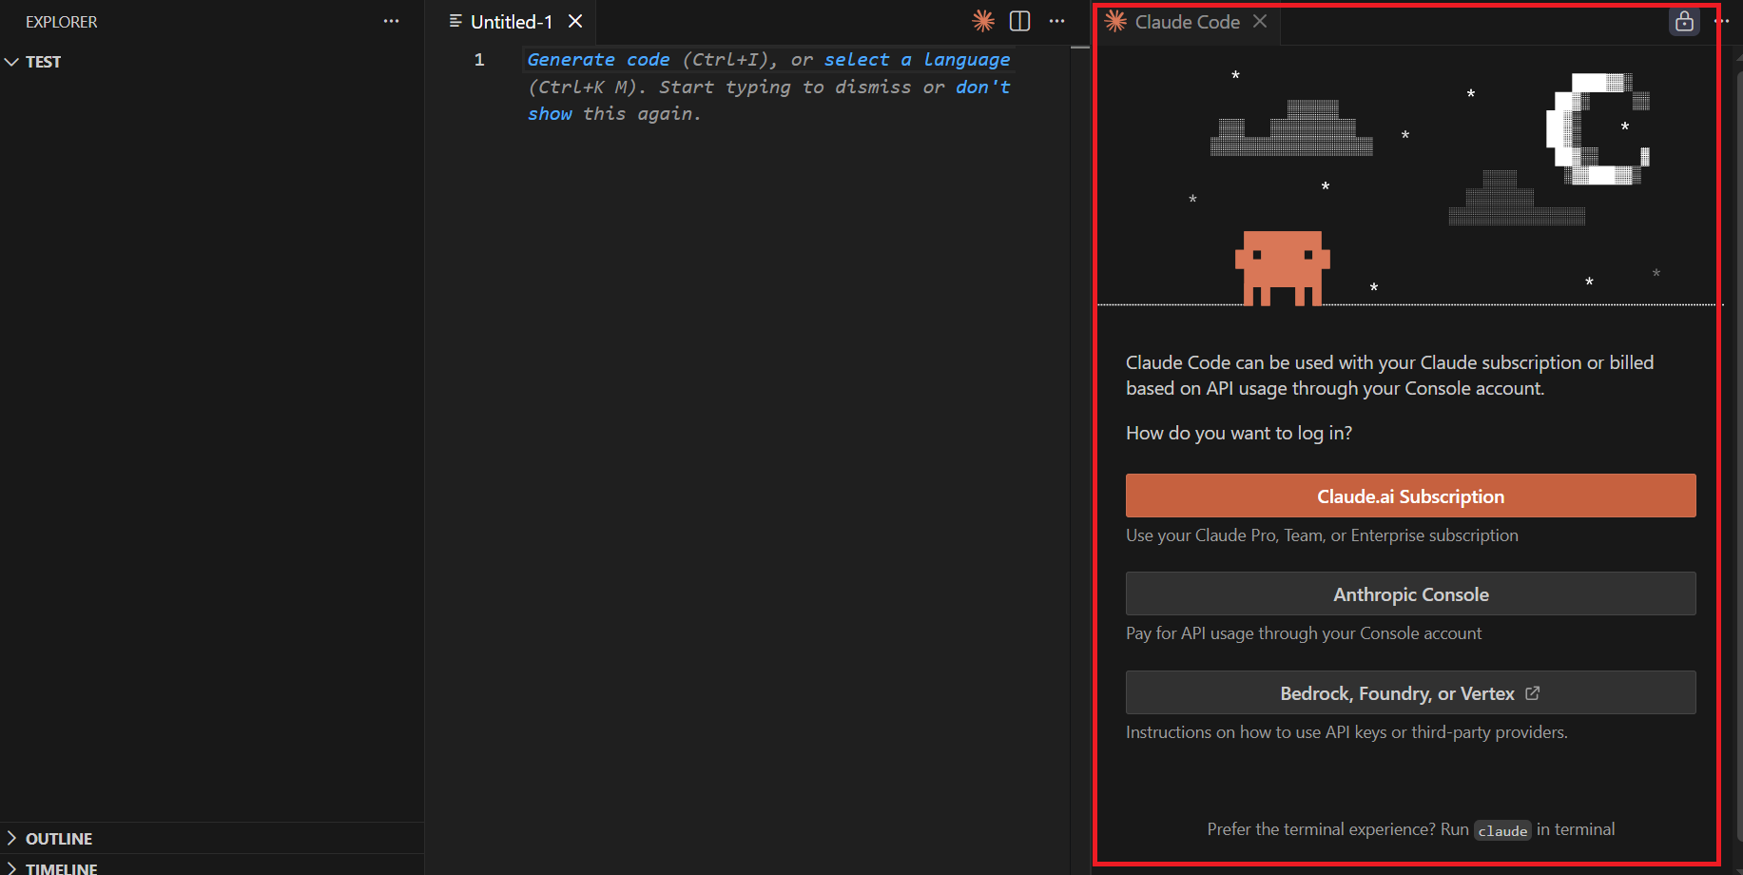Viewport: 1743px width, 875px height.
Task: Click the EXPLORER panel title
Action: 62,22
